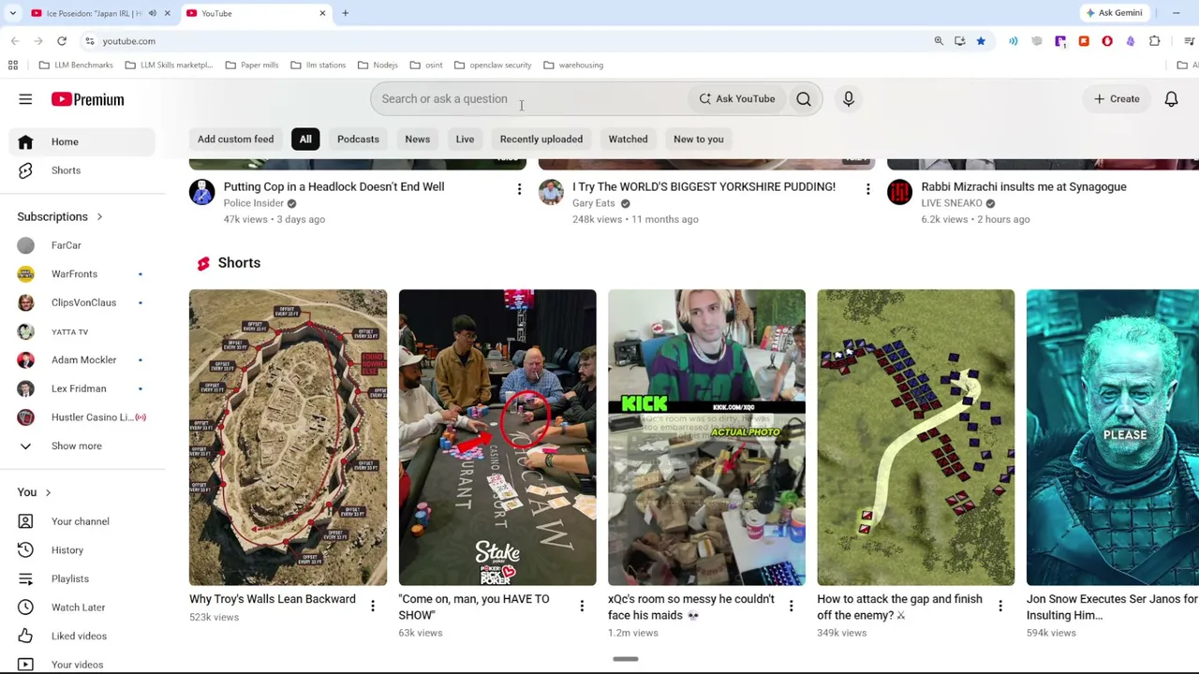Open the Police Insider channel avatar
1199x674 pixels.
point(201,192)
